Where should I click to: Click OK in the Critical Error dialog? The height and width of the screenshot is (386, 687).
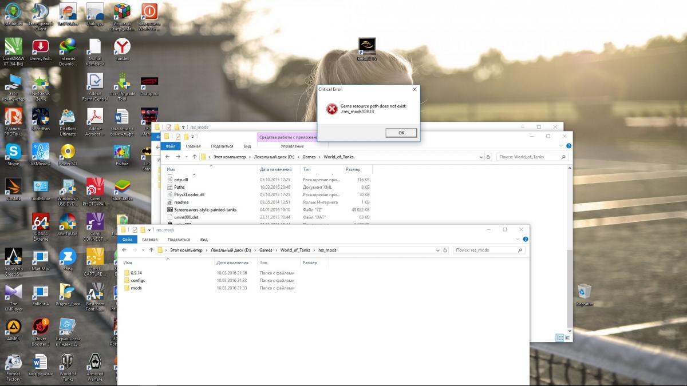[401, 133]
